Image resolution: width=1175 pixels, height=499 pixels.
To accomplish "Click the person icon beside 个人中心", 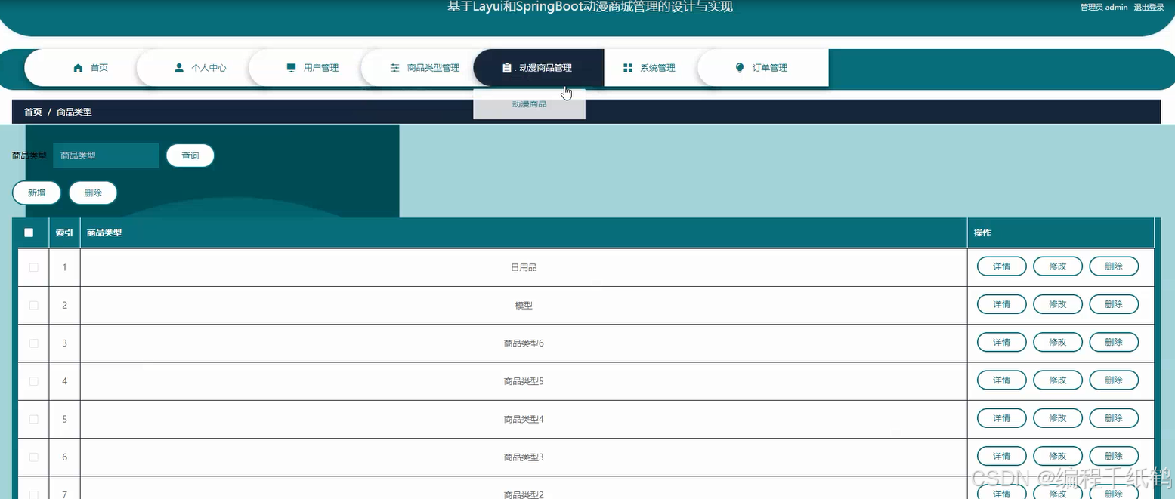I will pyautogui.click(x=179, y=68).
